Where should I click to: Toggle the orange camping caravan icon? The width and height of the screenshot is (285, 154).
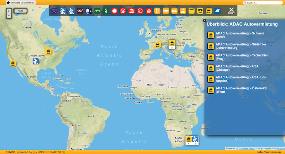183,11
